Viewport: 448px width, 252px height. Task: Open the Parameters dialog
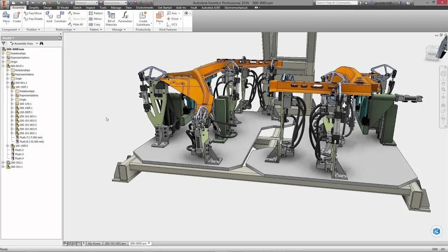(125, 17)
